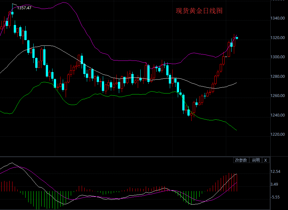
Task: Select the tallest red MACD histogram bar
Action: tap(229, 182)
